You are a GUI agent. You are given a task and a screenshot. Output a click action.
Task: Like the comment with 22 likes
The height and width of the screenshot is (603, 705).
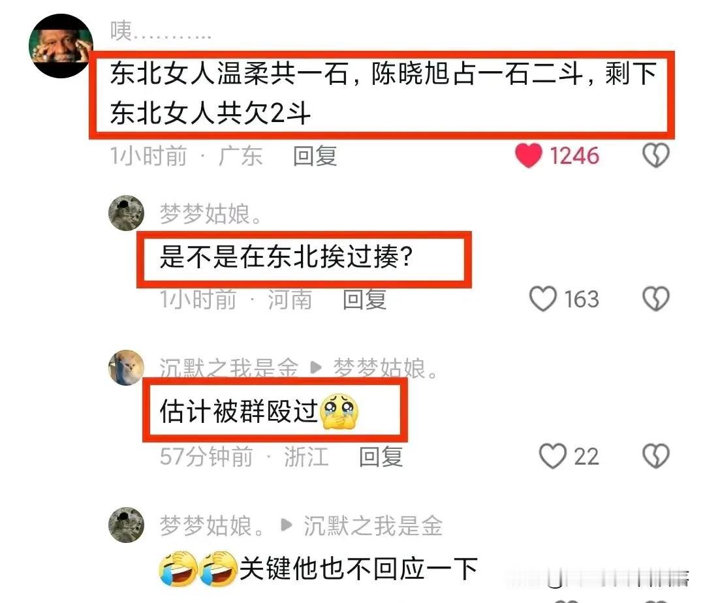pyautogui.click(x=553, y=456)
